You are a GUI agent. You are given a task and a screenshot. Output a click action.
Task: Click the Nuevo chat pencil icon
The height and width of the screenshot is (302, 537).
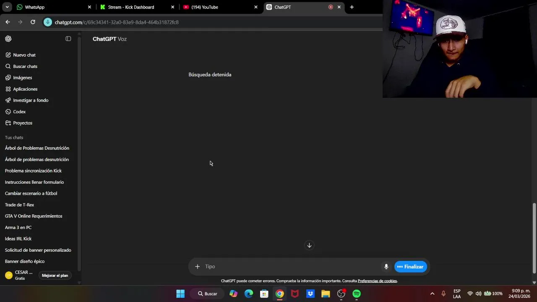8,55
